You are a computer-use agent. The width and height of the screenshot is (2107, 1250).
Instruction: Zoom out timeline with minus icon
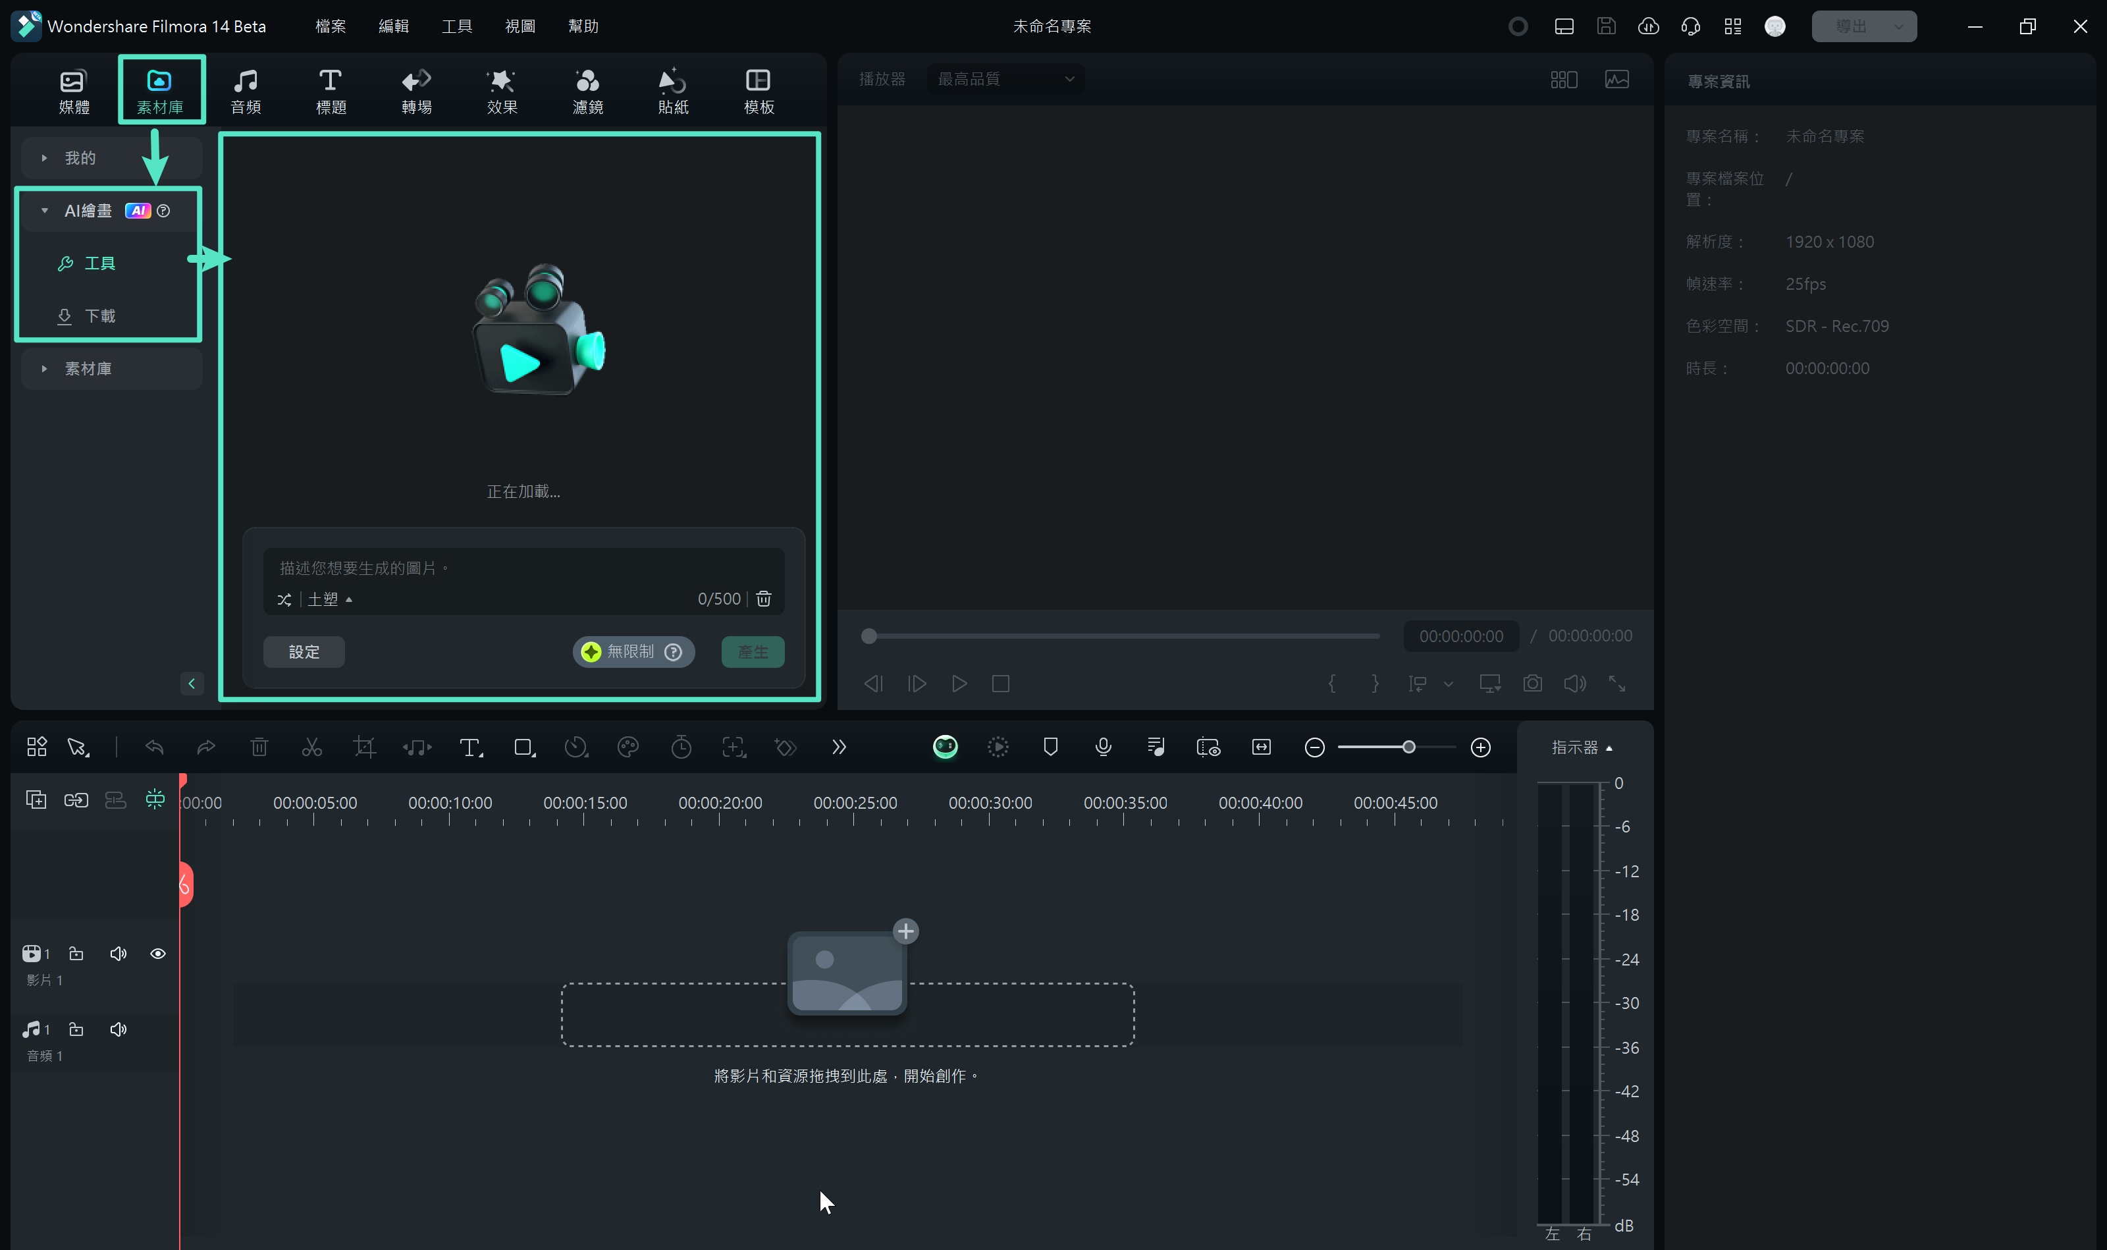click(x=1314, y=747)
